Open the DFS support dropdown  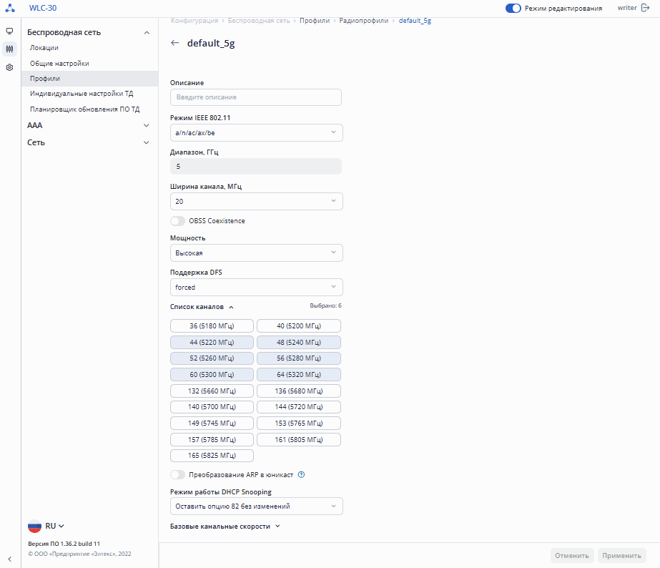click(x=256, y=287)
